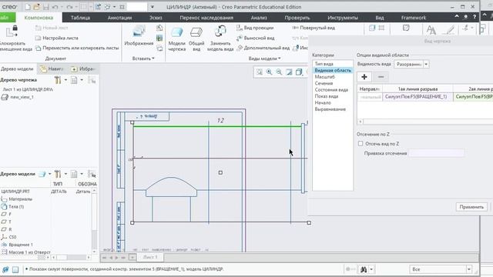Switch to Избранное panel tab
This screenshot has height=277, width=493.
pyautogui.click(x=83, y=68)
